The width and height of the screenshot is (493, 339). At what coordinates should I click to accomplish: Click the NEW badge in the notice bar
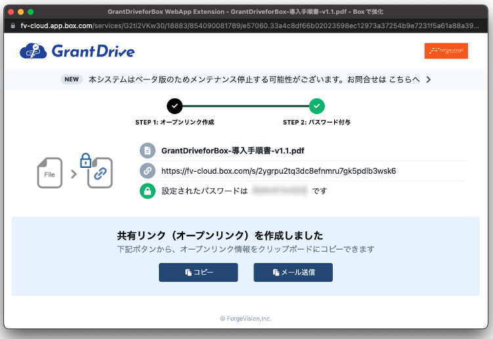click(72, 79)
